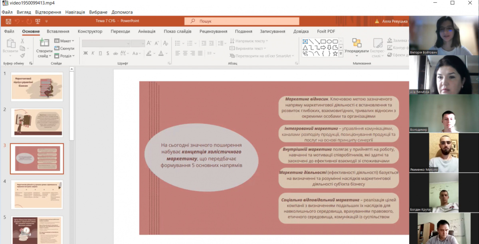
Task: Select slide 1 thumbnail in the panel
Action: click(x=37, y=87)
